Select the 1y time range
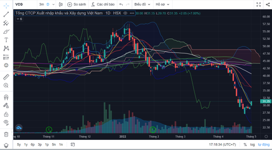Image resolution: width=272 pixels, height=150 pixels. point(26,144)
